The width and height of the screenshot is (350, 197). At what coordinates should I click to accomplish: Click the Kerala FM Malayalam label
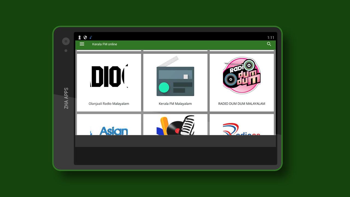(175, 104)
